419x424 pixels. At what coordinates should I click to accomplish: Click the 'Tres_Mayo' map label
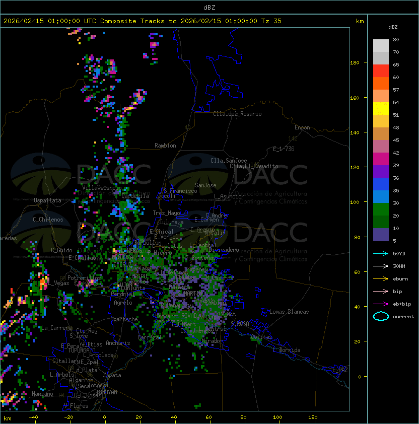point(166,213)
